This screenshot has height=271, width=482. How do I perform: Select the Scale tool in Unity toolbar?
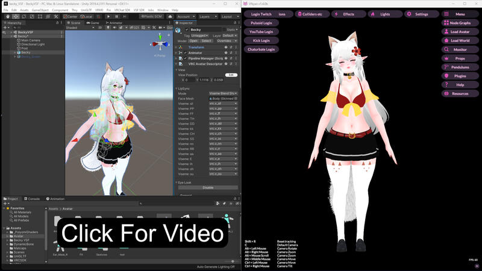click(x=32, y=16)
